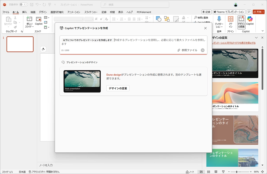Switch to slide sorter view in status bar
Screen dimensions: 267x174
[x=208, y=172]
